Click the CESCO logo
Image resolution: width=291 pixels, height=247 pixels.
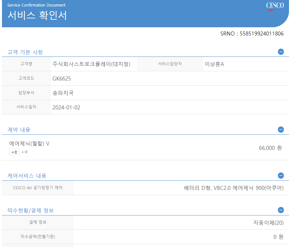click(x=275, y=6)
